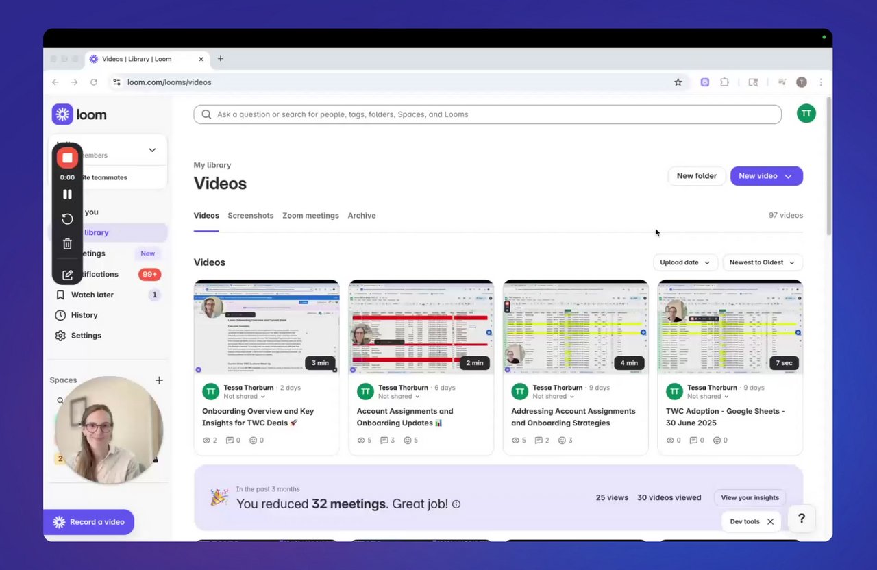The width and height of the screenshot is (877, 570).
Task: Delete the recording using trash icon
Action: click(x=67, y=243)
